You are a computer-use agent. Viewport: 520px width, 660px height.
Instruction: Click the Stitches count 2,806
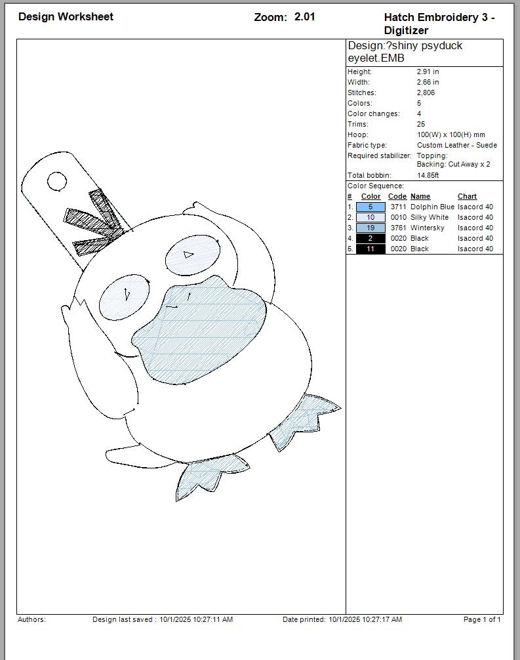tap(426, 93)
